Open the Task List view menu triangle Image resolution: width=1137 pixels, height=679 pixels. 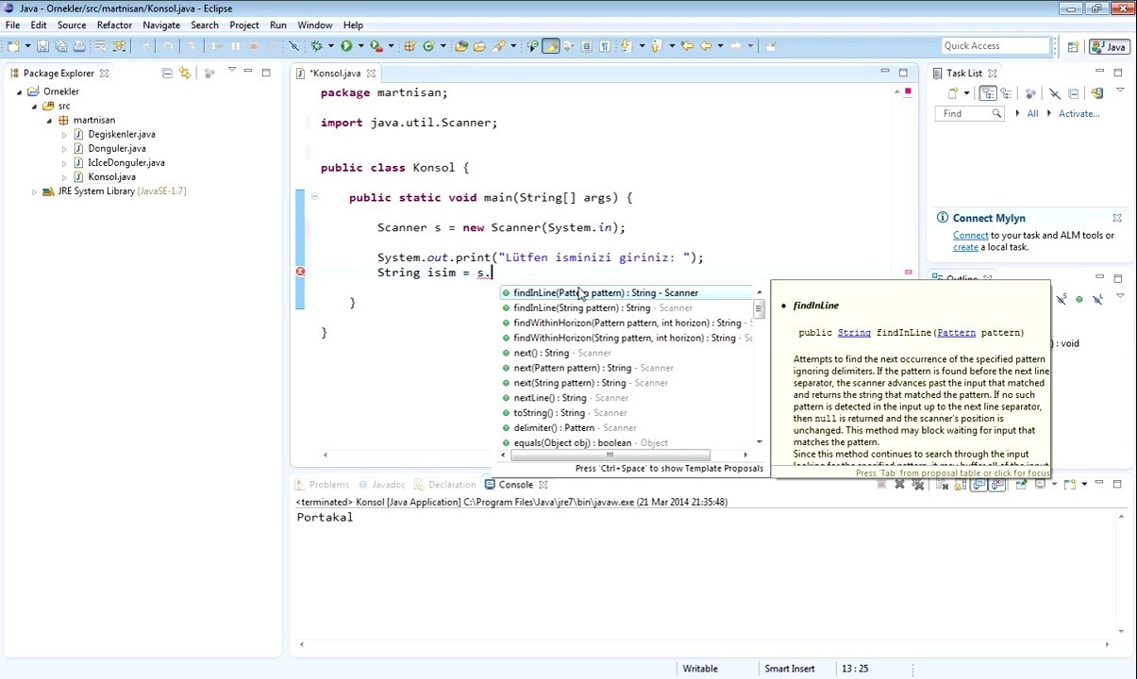coord(1120,91)
